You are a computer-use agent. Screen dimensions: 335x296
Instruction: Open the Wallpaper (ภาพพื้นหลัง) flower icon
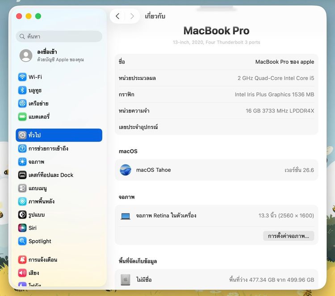pos(22,201)
